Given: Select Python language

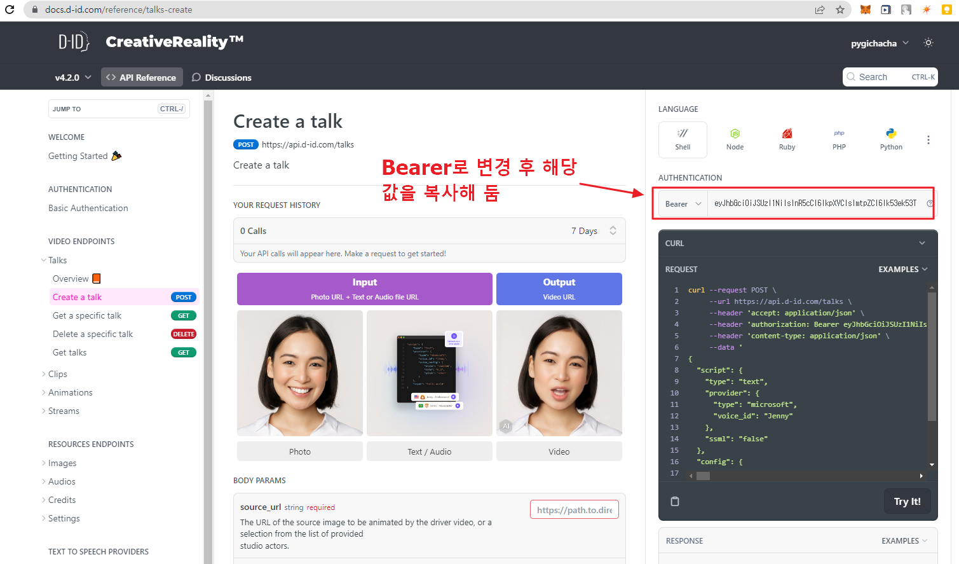Looking at the screenshot, I should tap(891, 139).
